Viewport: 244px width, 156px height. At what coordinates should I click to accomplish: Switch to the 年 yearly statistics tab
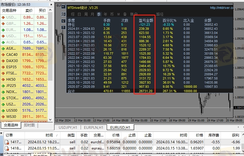[105, 14]
